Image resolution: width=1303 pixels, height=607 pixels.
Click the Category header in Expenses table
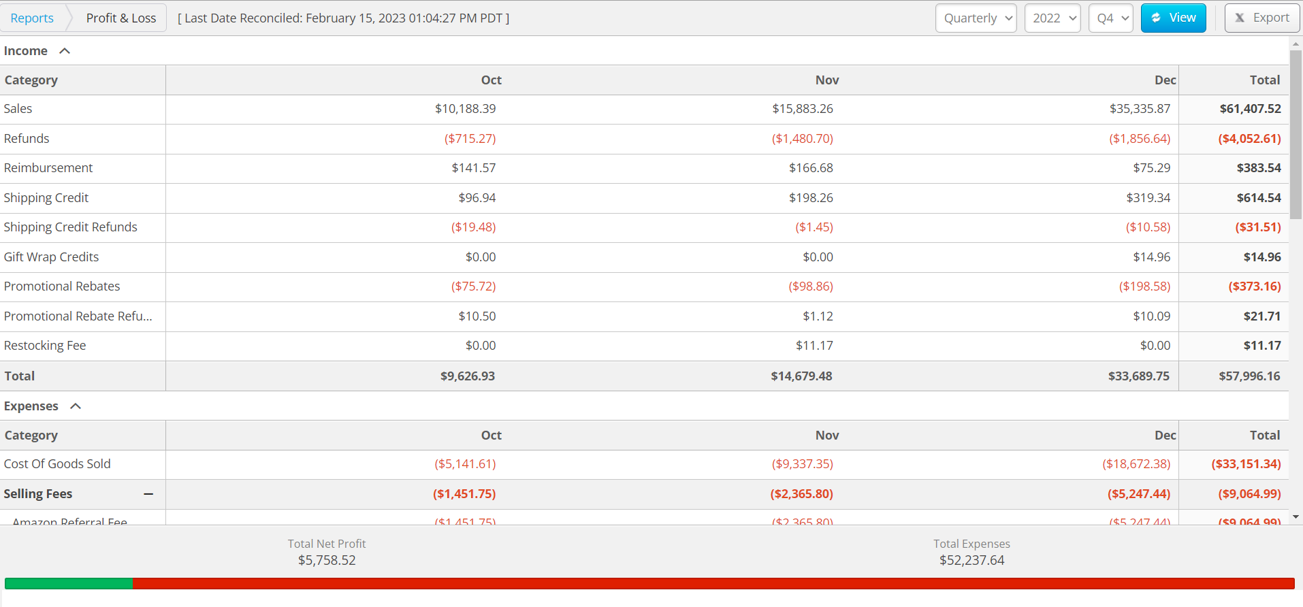(31, 436)
